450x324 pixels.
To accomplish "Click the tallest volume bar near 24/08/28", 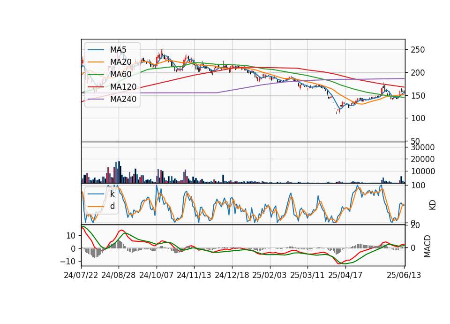I will (119, 172).
